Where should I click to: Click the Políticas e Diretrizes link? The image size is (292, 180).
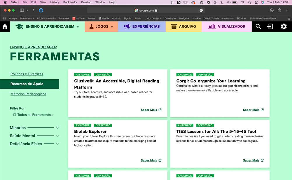[x=27, y=74]
